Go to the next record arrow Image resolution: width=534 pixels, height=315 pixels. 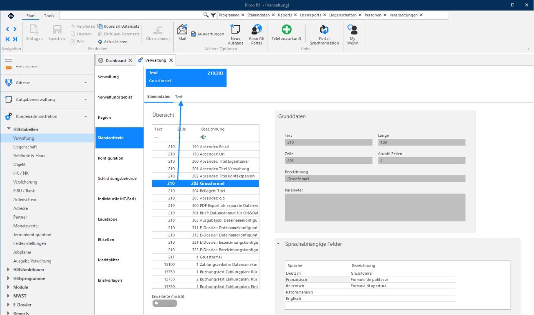tap(15, 29)
